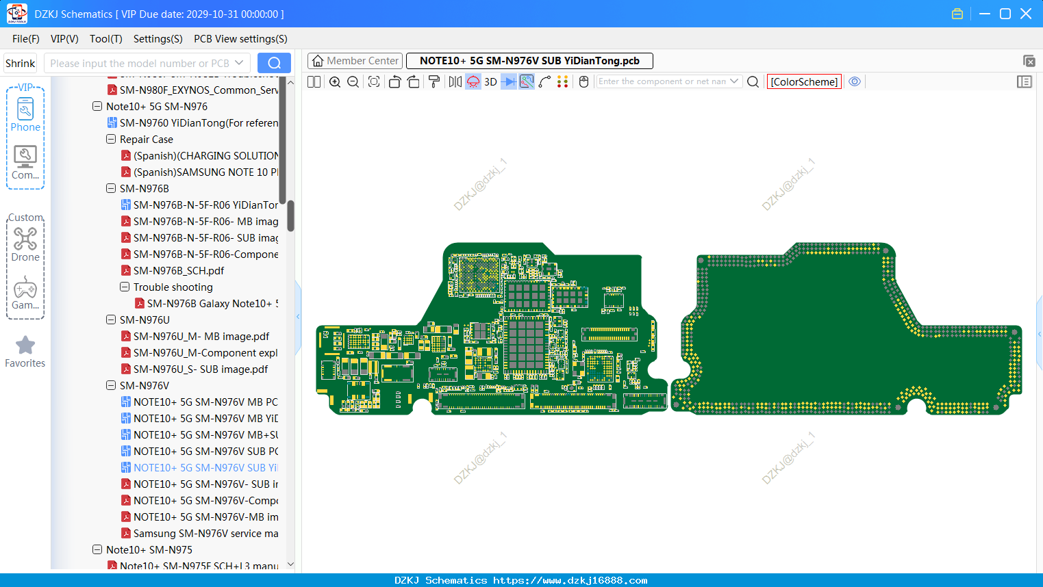Click the DZKJ app logo
The image size is (1043, 587).
[16, 14]
